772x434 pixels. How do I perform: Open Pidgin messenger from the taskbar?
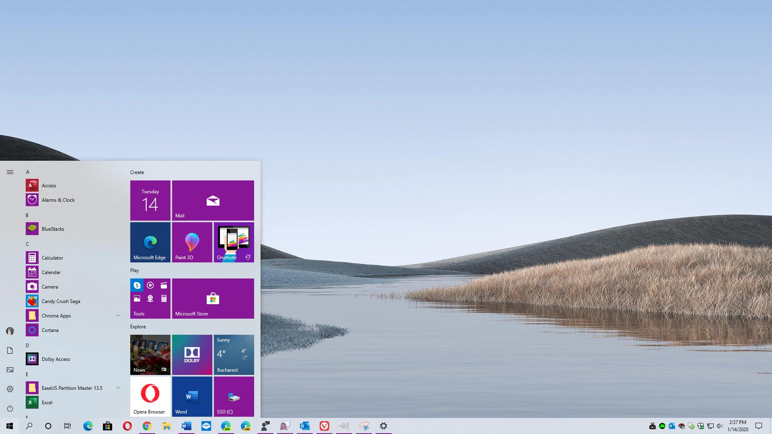[x=285, y=426]
